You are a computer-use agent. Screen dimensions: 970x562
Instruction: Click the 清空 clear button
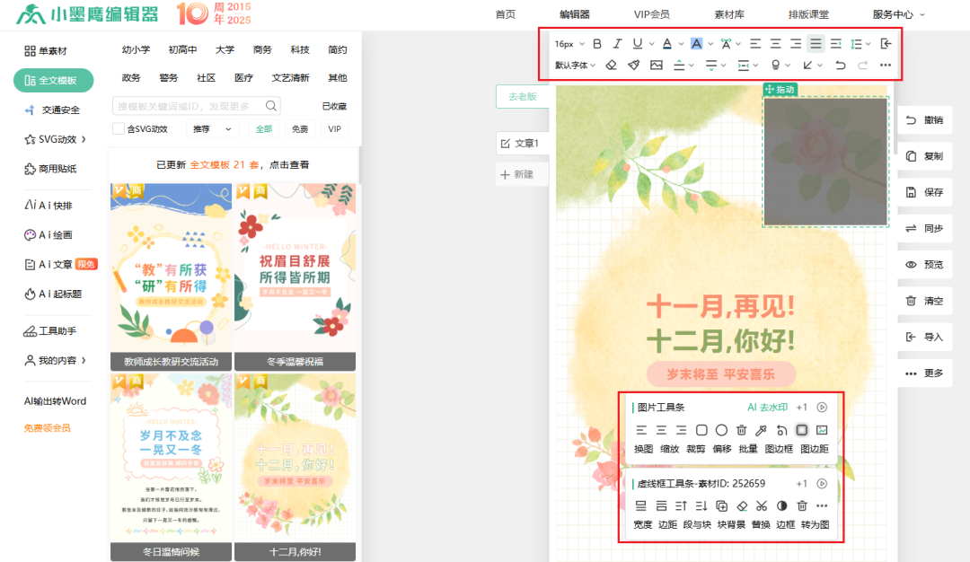point(925,301)
